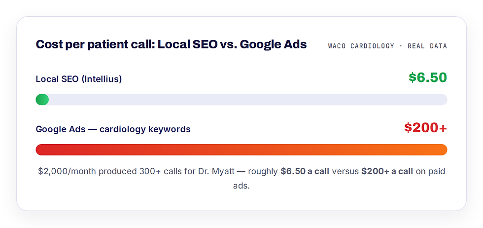Screen dimensions: 483x228
Task: Click the 'REAL DATA' text at top right
Action: coord(427,46)
